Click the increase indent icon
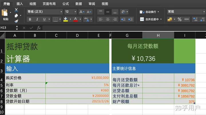Viewport: 206px width, 115px height. click(131, 19)
